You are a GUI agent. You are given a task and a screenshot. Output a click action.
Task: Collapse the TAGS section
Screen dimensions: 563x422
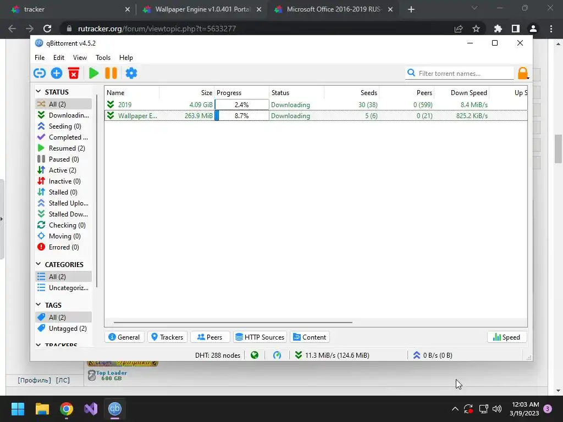point(38,304)
